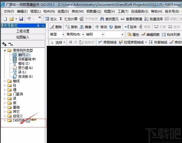The height and width of the screenshot is (143, 182).
Task: Click the 合并 merge tool
Action: [x=174, y=27]
